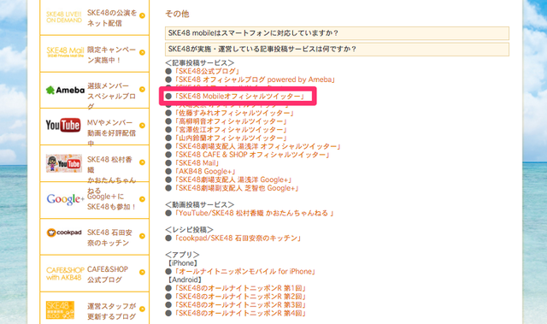Click the その他 section heading
The image size is (547, 324).
coord(177,14)
